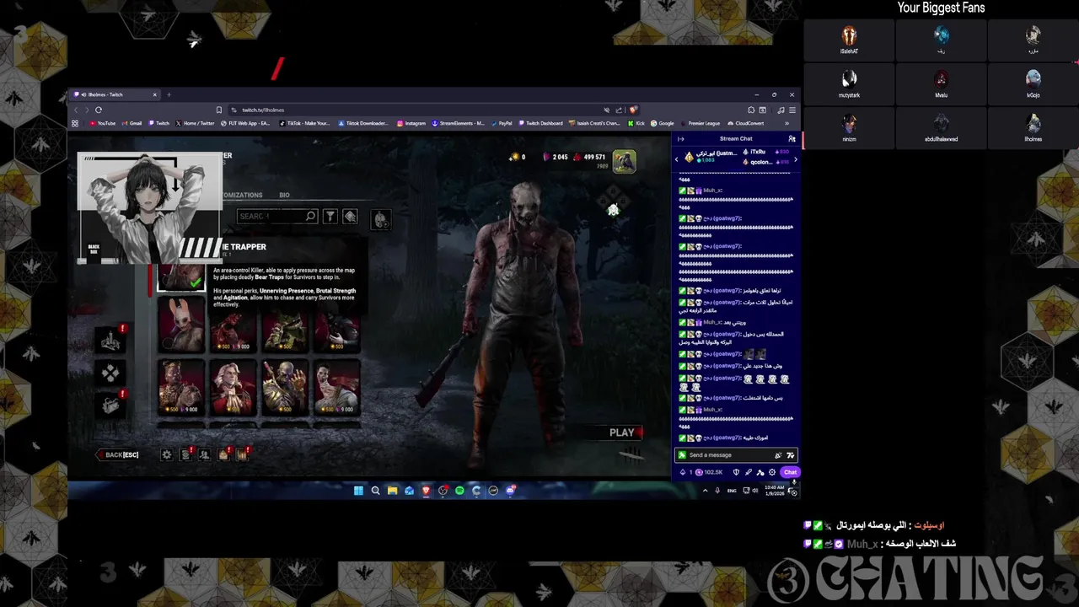Open the Windows Start menu
The image size is (1079, 607).
coord(358,491)
